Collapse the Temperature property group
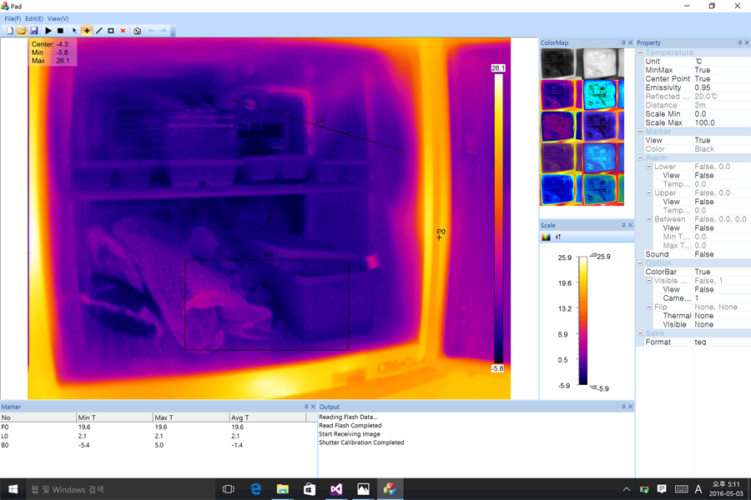751x500 pixels. (640, 52)
